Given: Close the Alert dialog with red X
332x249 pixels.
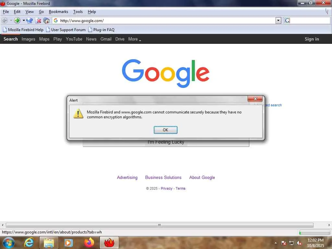Looking at the screenshot, I should (x=255, y=99).
